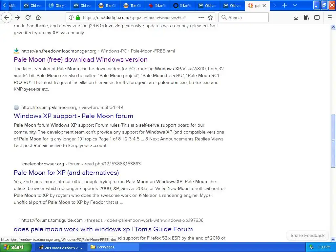
Task: Select 'pale moon windows x...' taskbar button
Action: (60, 247)
